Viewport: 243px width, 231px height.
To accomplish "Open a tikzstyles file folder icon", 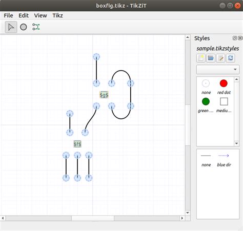I will pos(211,58).
